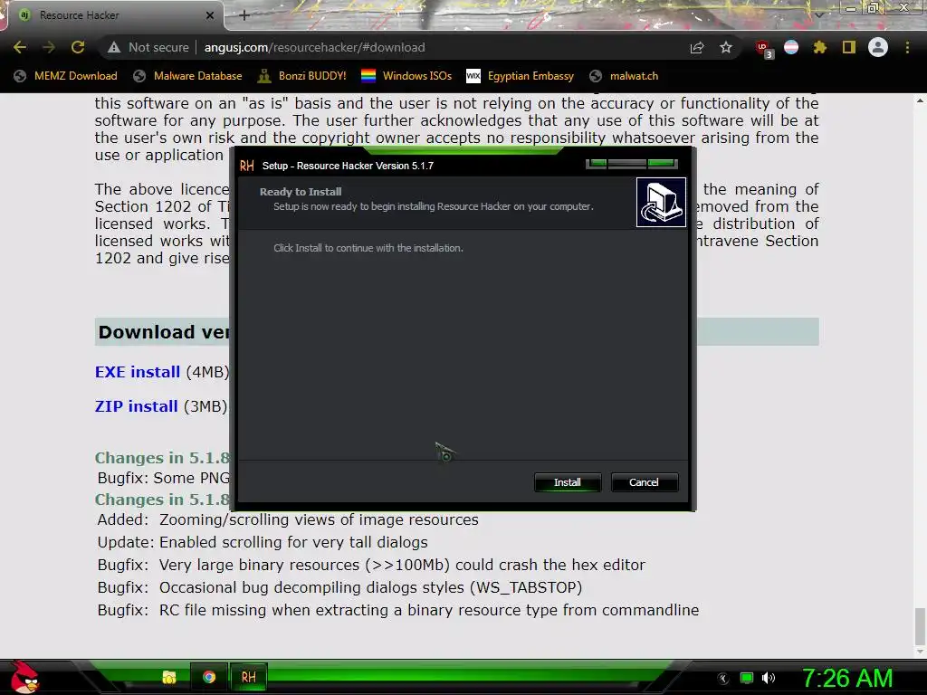Click the ZIP install download link

point(136,406)
